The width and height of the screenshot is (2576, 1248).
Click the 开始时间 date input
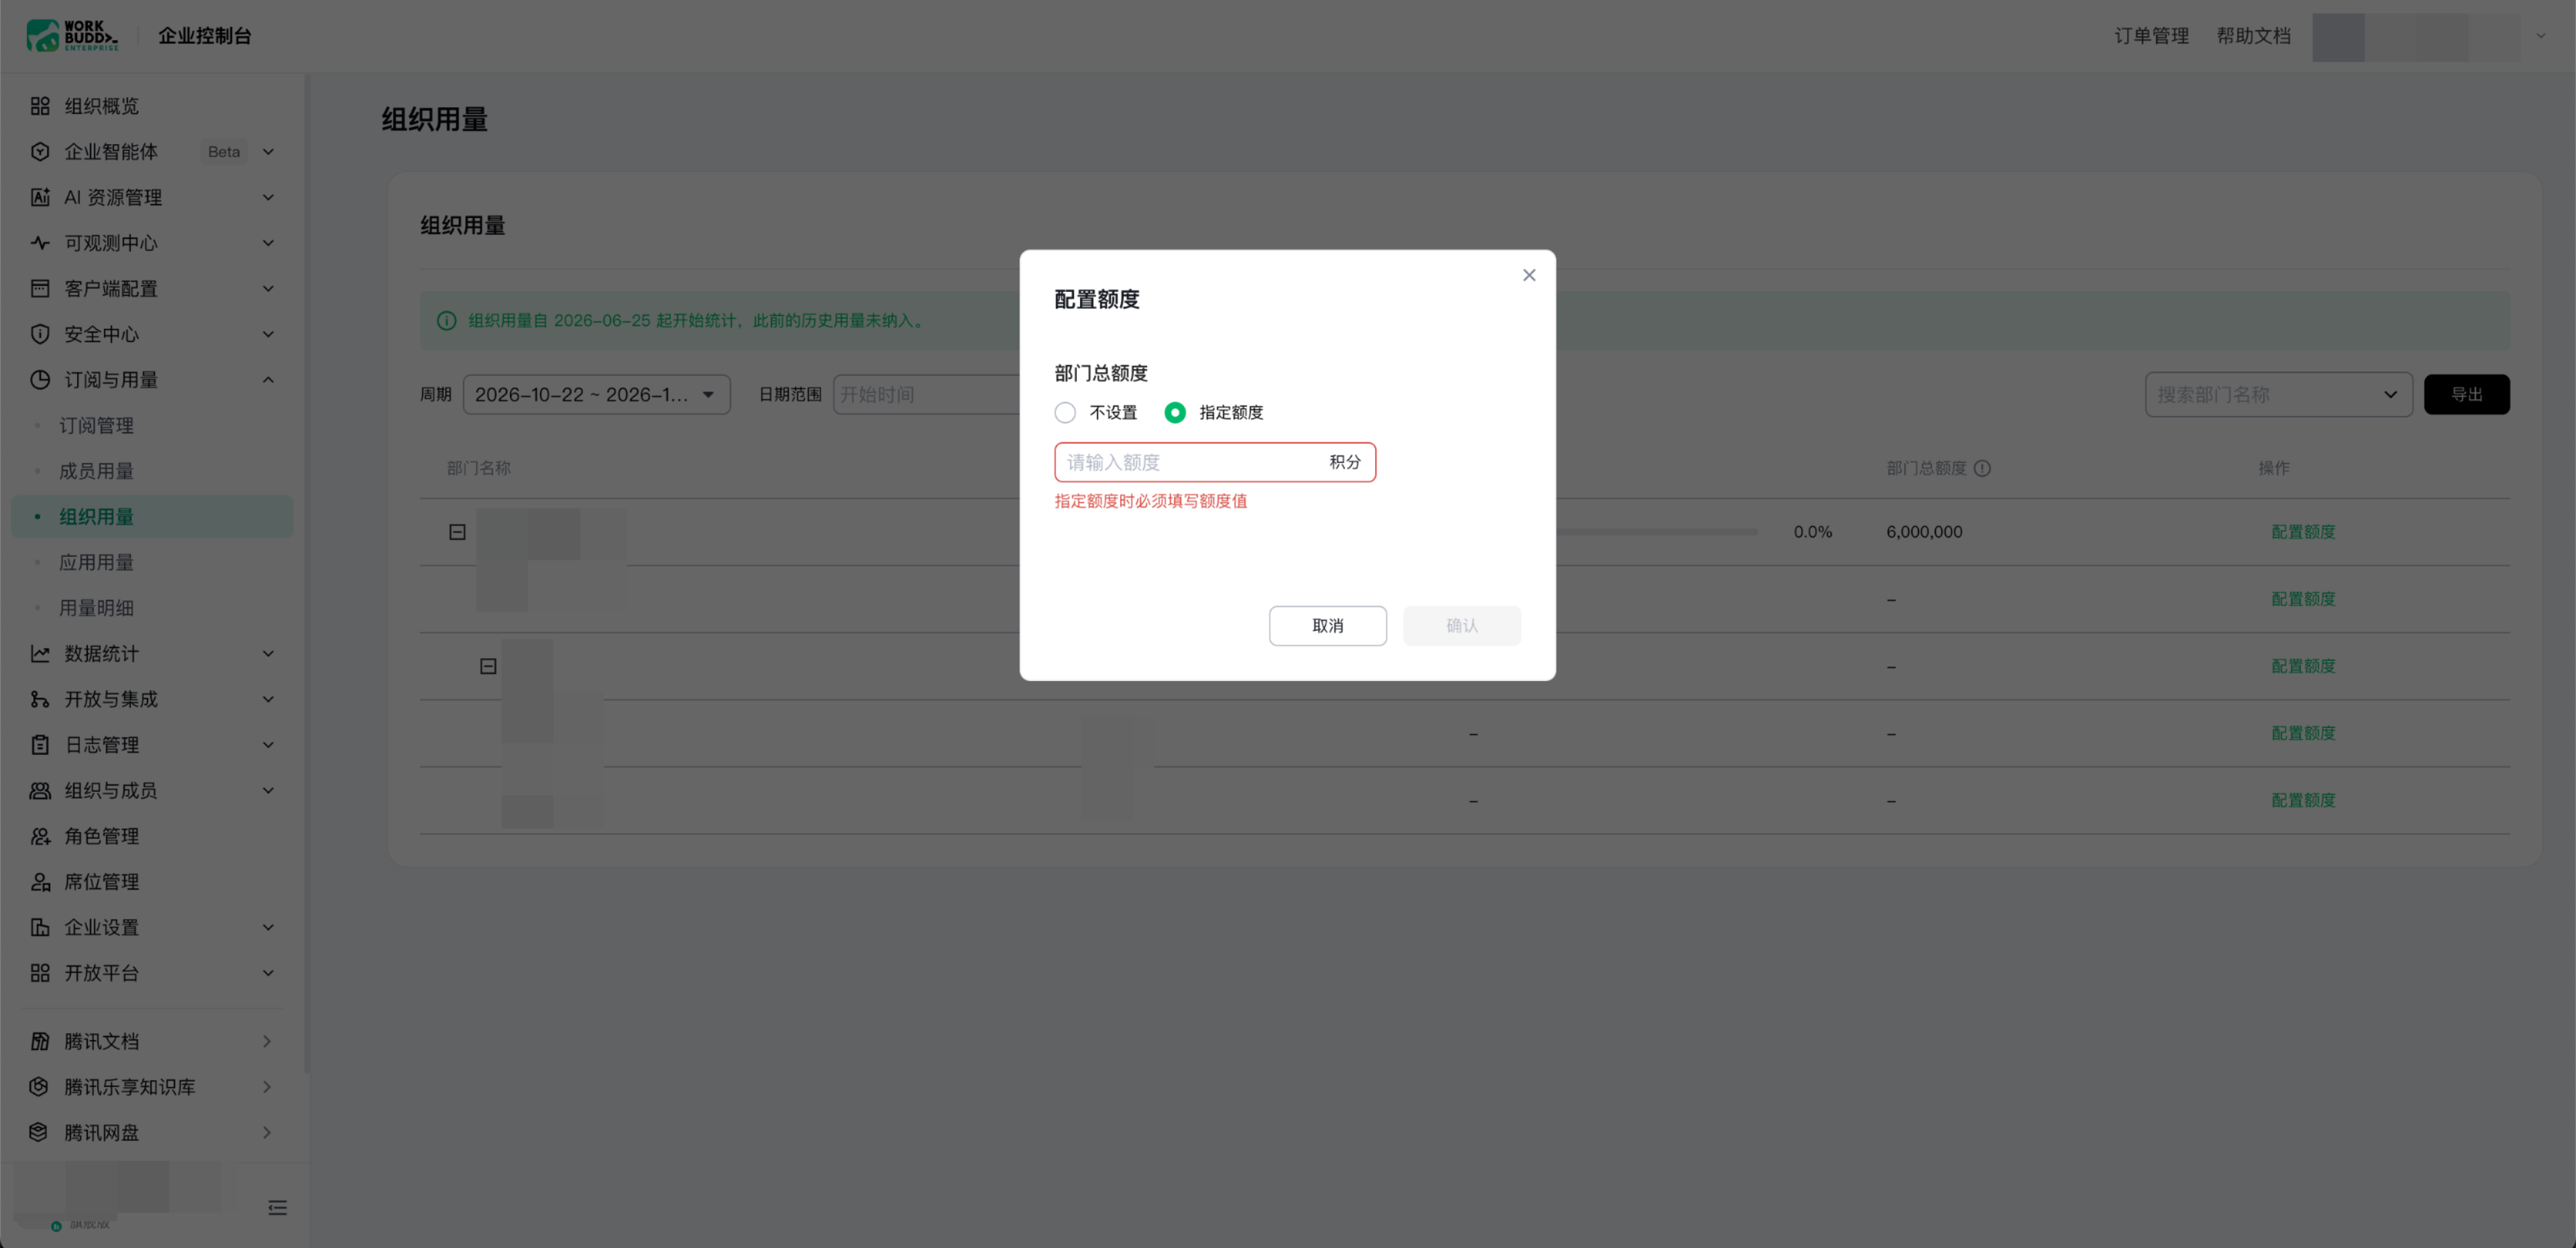[x=926, y=395]
